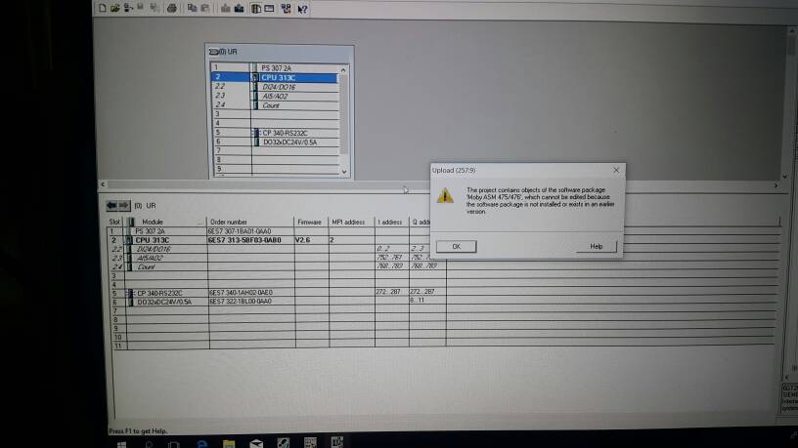Click the forward navigation arrow beside (0) UR
Screen dimensions: 798x448
tap(123, 205)
